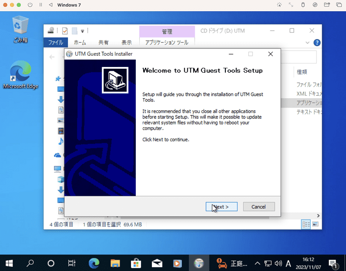The image size is (346, 271).
Task: Toggle UTM capture mouse cursor icon
Action: click(x=279, y=5)
